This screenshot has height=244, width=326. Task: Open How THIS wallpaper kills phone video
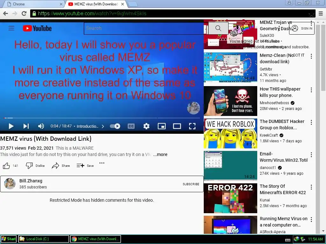coord(280,92)
